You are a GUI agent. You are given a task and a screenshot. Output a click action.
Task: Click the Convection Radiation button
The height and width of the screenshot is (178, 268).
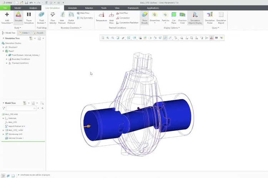point(127,22)
